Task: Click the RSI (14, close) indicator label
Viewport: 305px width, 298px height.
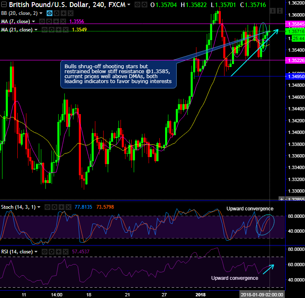Action: pyautogui.click(x=17, y=252)
